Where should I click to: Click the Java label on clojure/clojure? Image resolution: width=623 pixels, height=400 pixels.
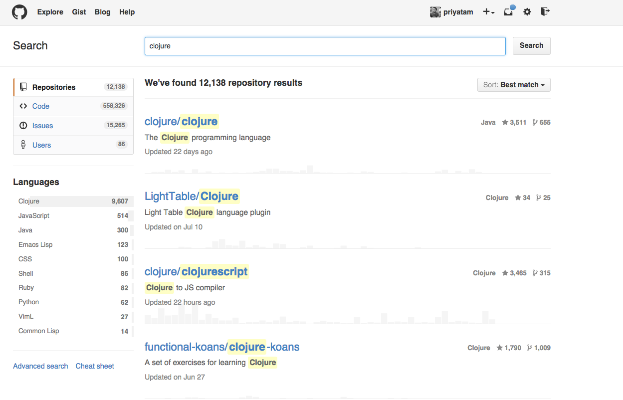[488, 122]
